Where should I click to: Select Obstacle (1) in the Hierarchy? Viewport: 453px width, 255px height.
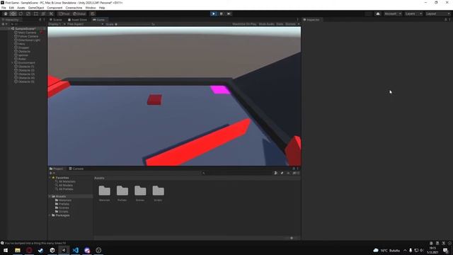click(x=26, y=67)
